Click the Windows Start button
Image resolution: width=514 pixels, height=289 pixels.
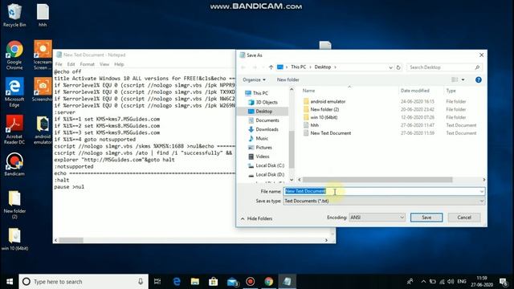[x=10, y=282]
